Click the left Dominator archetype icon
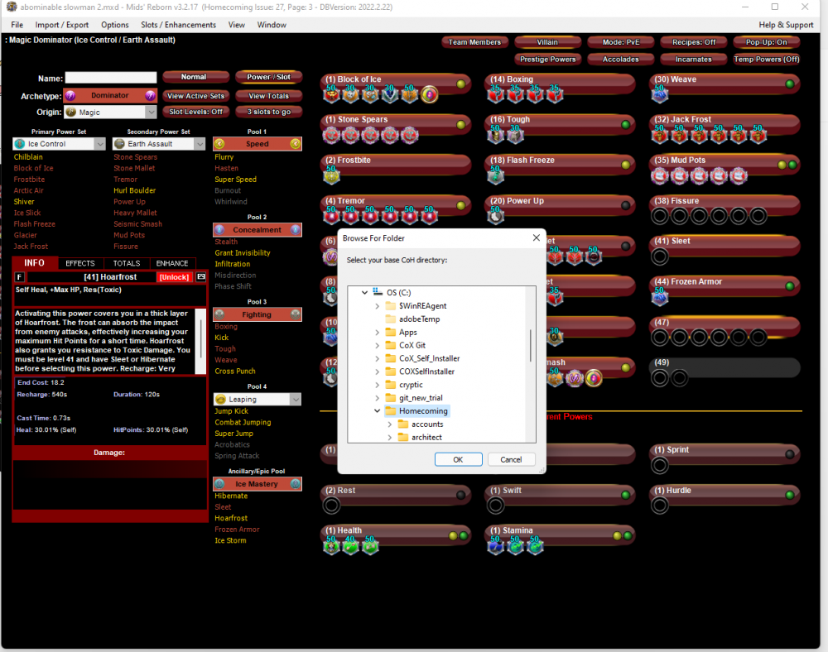 (70, 96)
